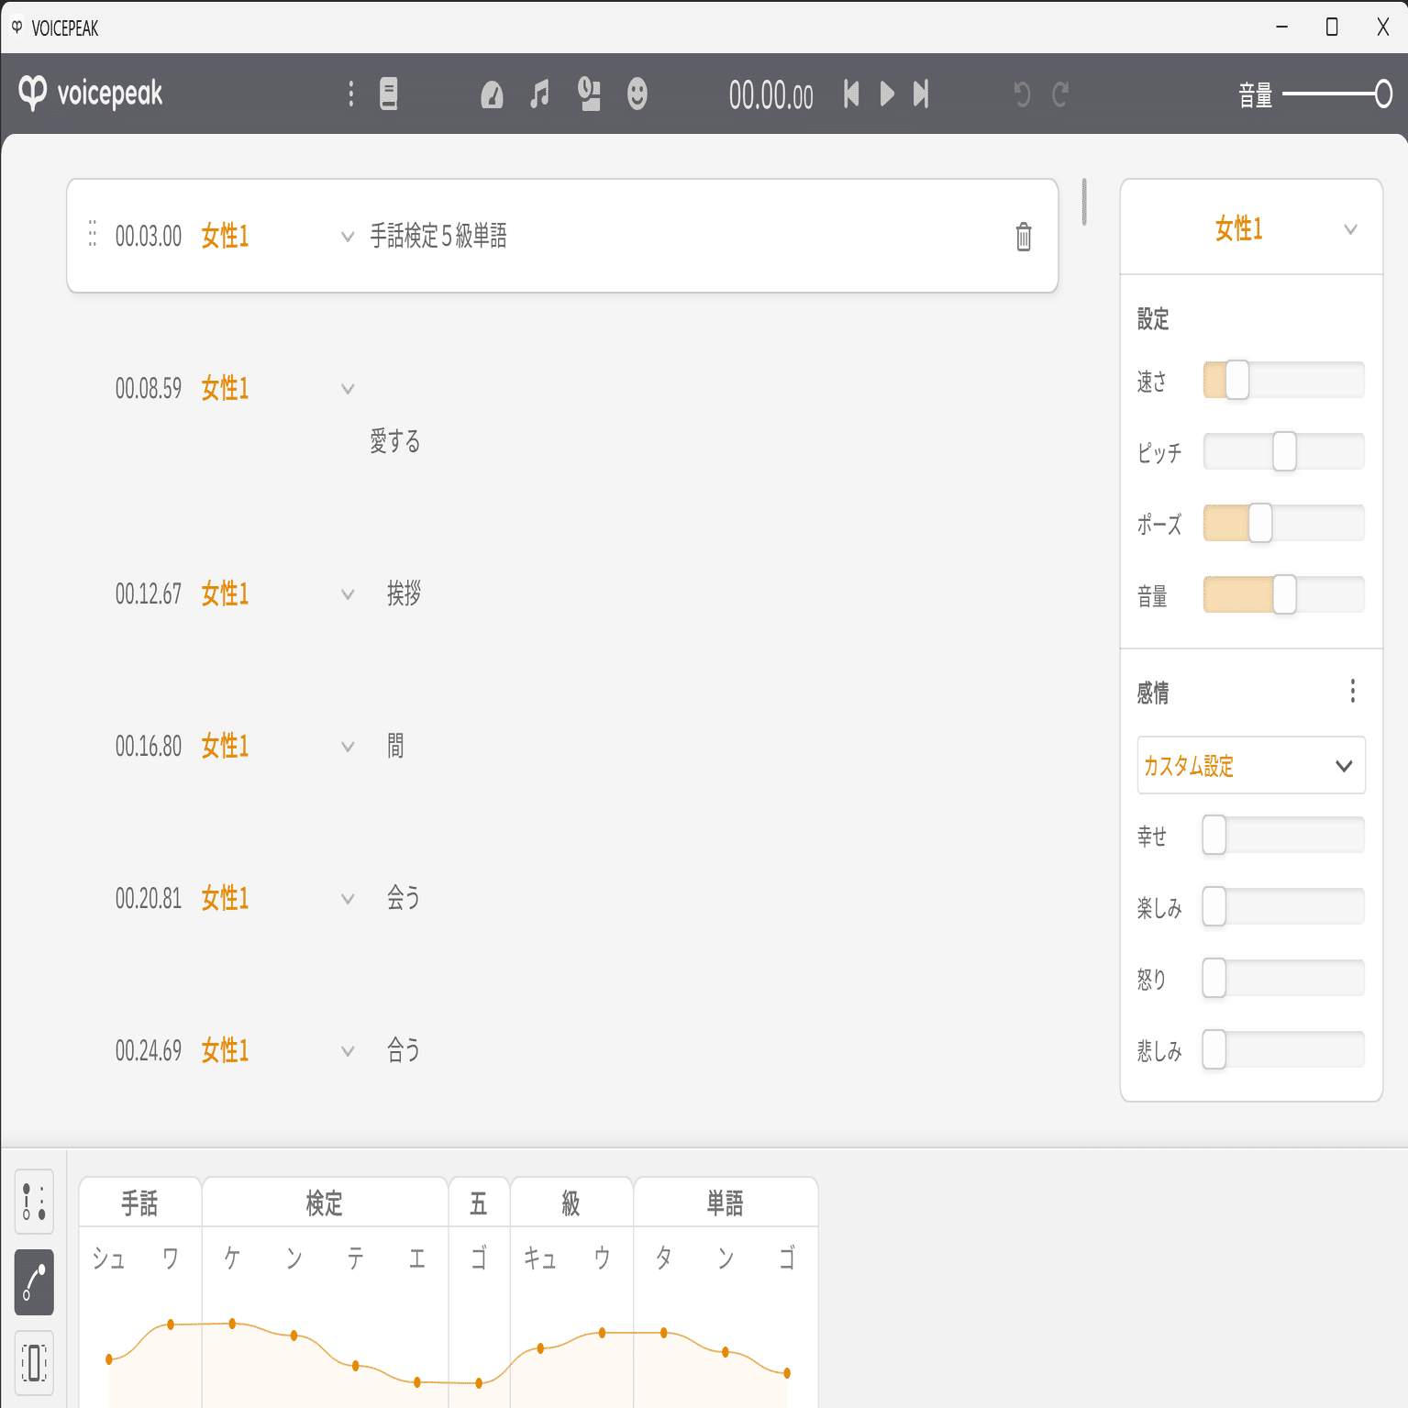Image resolution: width=1408 pixels, height=1408 pixels.
Task: Click the music note icon
Action: [x=540, y=94]
